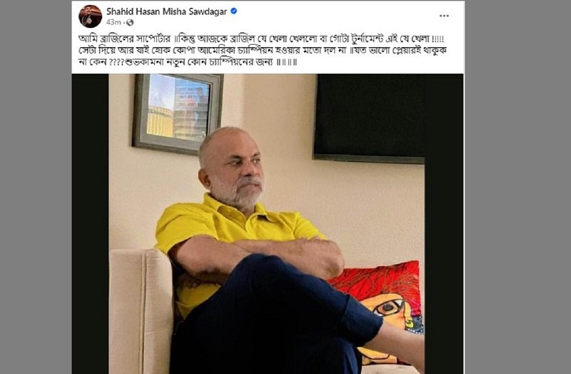571x374 pixels.
Task: Click the first line of Bengali post text
Action: (x=261, y=39)
